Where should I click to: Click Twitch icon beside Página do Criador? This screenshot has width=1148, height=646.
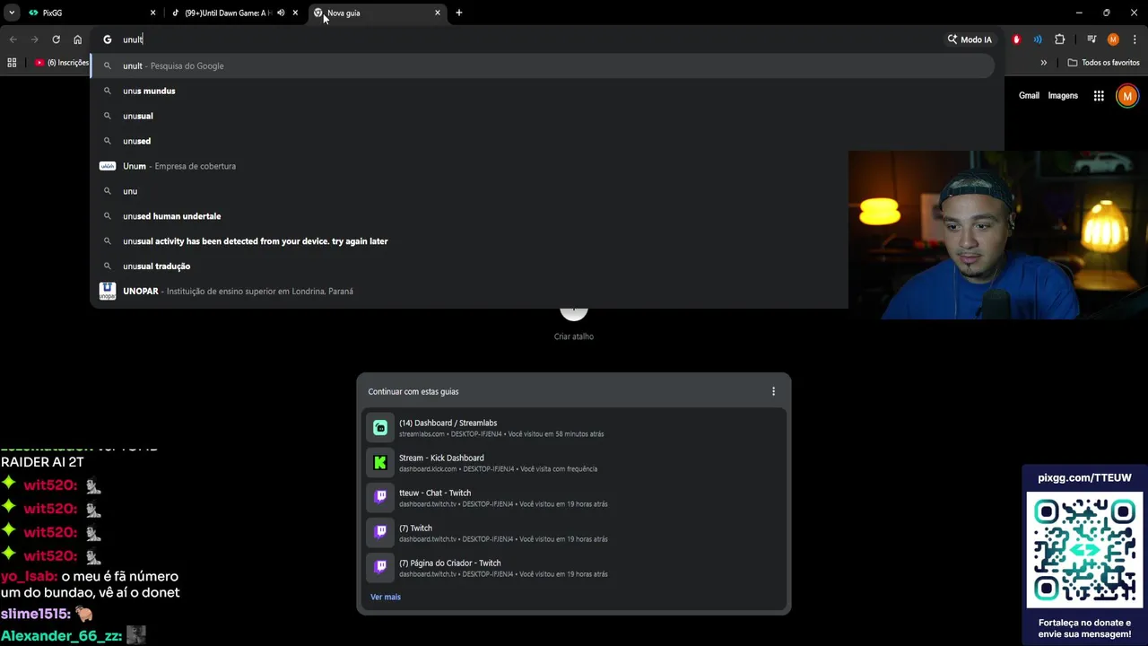[x=380, y=568]
